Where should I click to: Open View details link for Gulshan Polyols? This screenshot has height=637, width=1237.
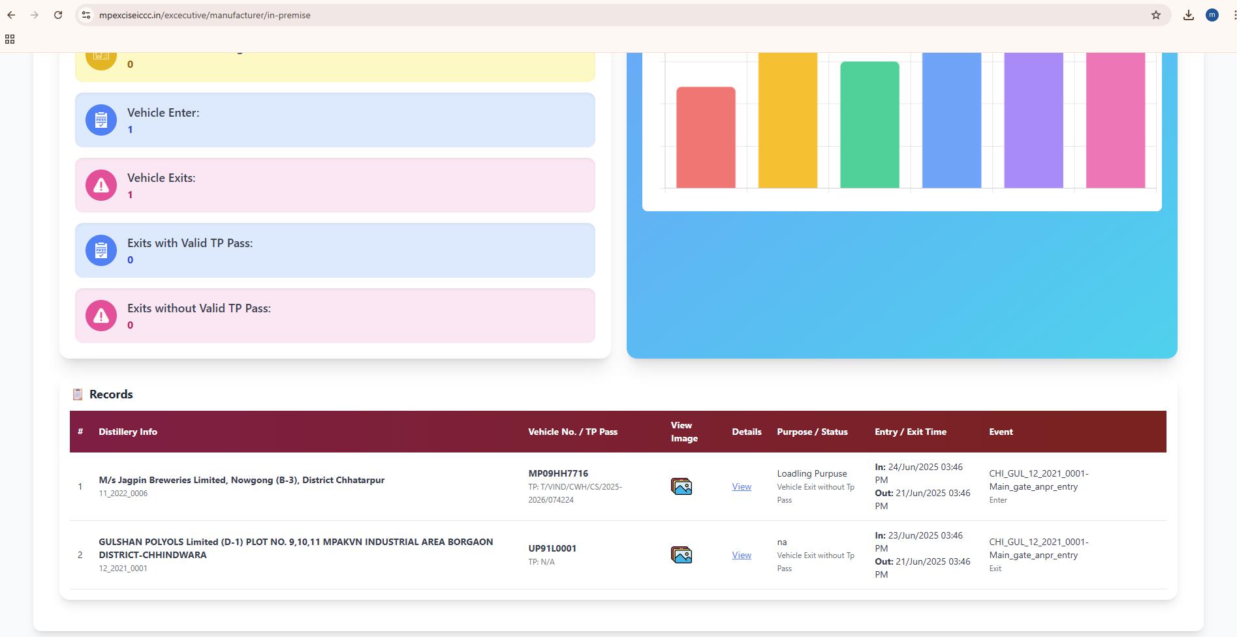click(x=741, y=555)
